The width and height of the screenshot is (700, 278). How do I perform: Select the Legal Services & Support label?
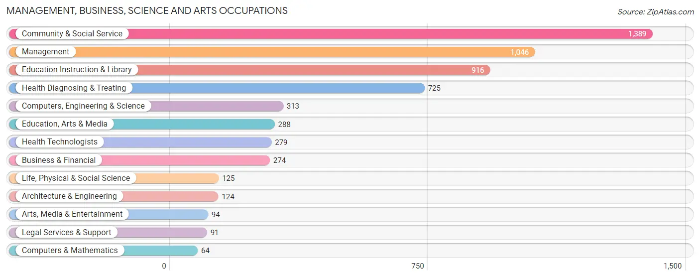(67, 233)
